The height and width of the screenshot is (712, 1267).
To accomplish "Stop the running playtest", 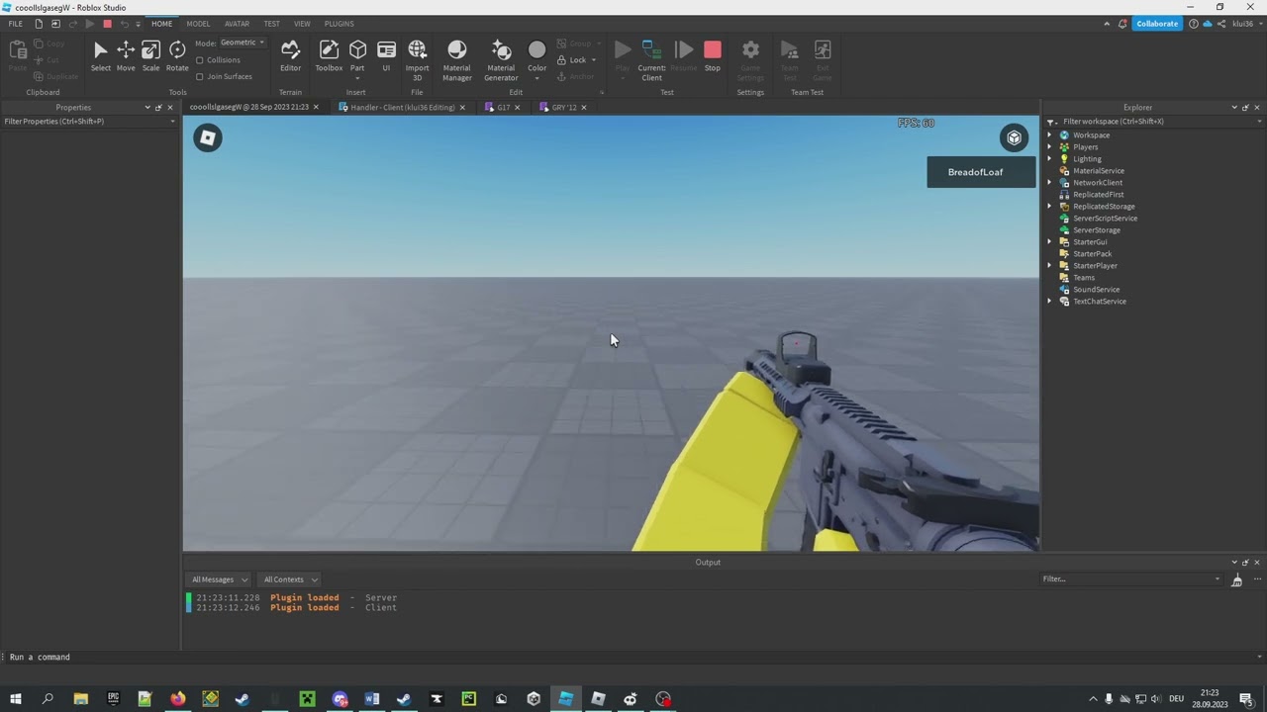I will tap(713, 56).
